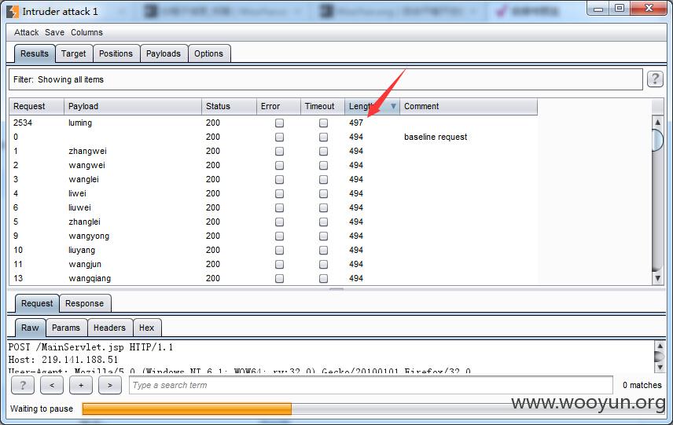Image resolution: width=673 pixels, height=425 pixels.
Task: Sort by Status column header
Action: click(229, 106)
